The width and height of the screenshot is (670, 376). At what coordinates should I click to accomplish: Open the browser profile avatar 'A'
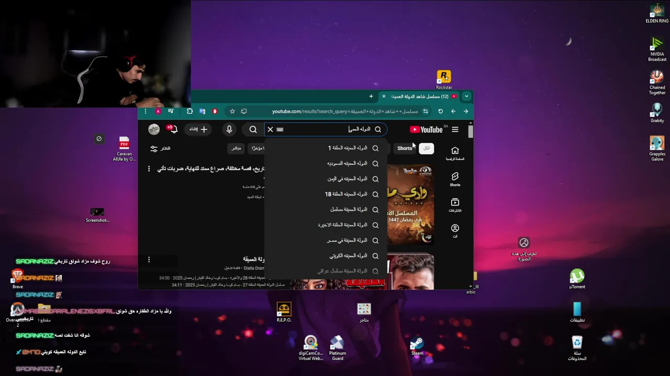(158, 111)
